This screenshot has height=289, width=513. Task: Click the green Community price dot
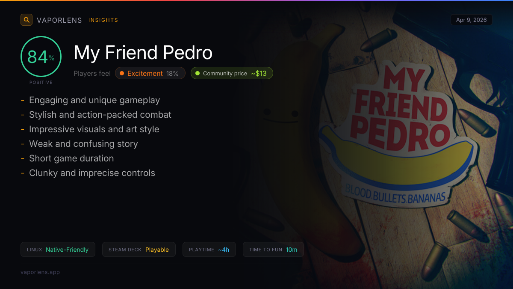coord(198,73)
